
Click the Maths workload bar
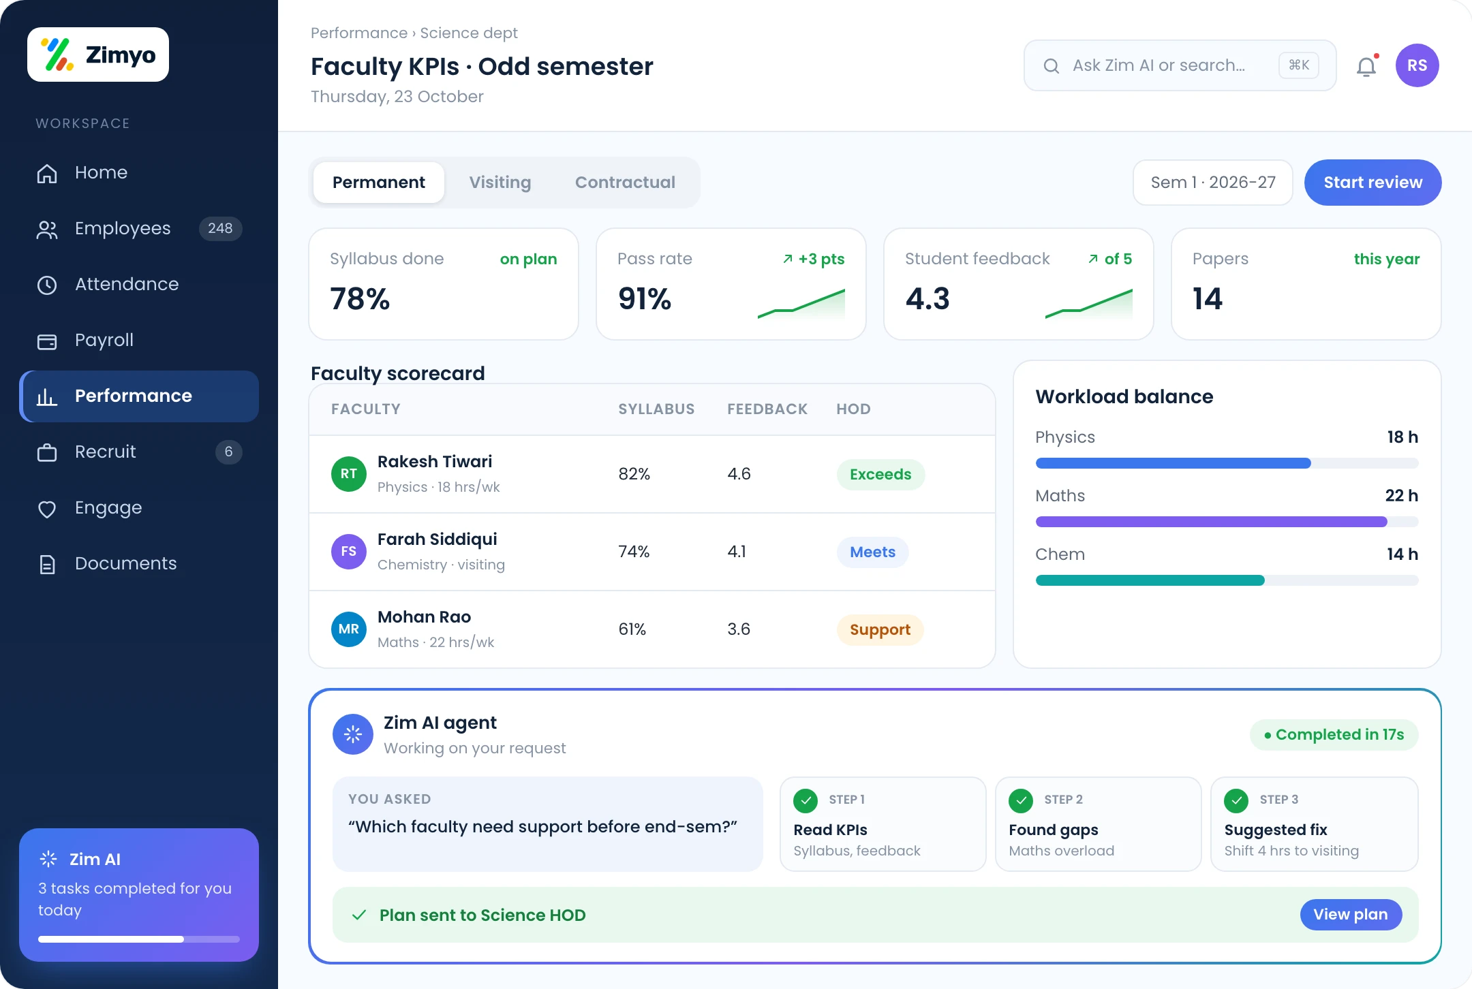click(x=1227, y=522)
